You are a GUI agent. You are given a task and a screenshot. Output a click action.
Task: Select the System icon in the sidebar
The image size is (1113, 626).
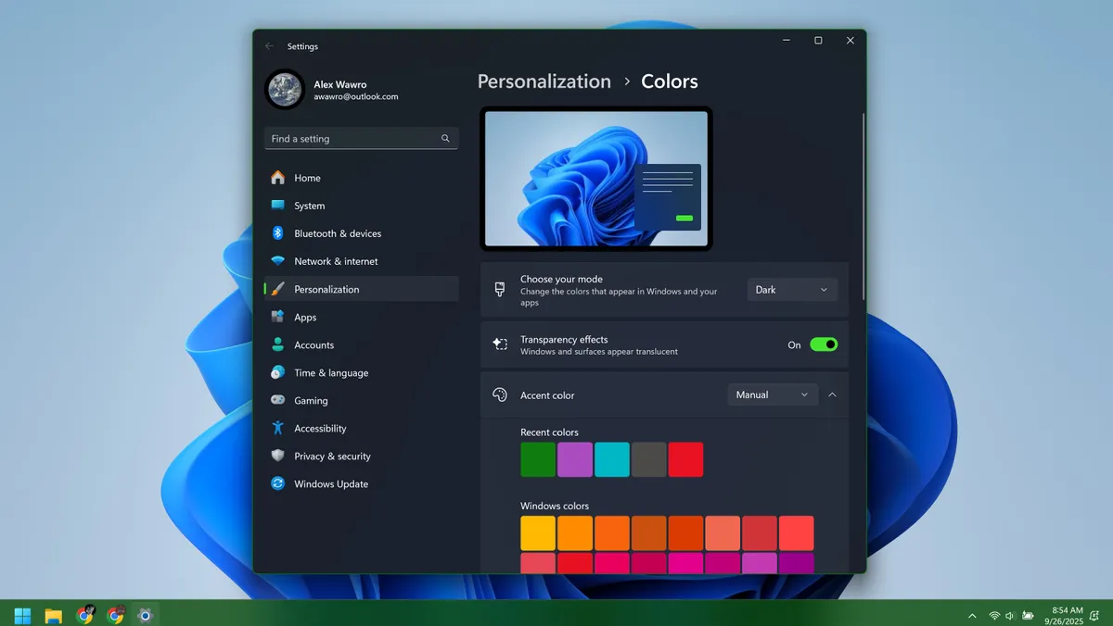(x=277, y=205)
